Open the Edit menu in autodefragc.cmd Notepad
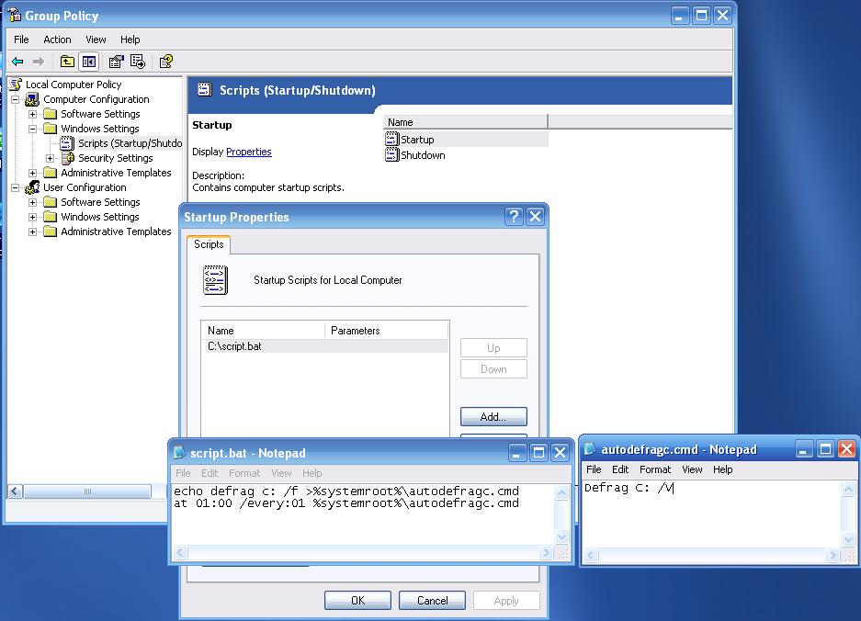The height and width of the screenshot is (621, 861). click(620, 469)
